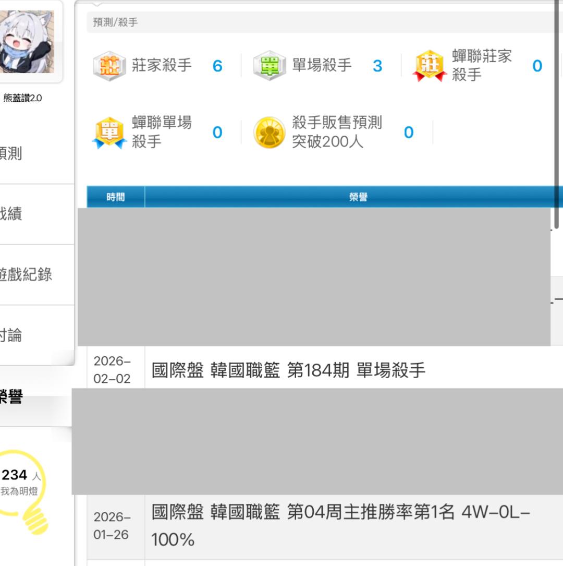The height and width of the screenshot is (566, 563).
Task: Open the anime avatar profile picture
Action: tap(27, 42)
